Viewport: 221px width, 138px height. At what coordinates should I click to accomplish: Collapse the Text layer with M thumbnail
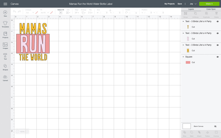point(183,45)
